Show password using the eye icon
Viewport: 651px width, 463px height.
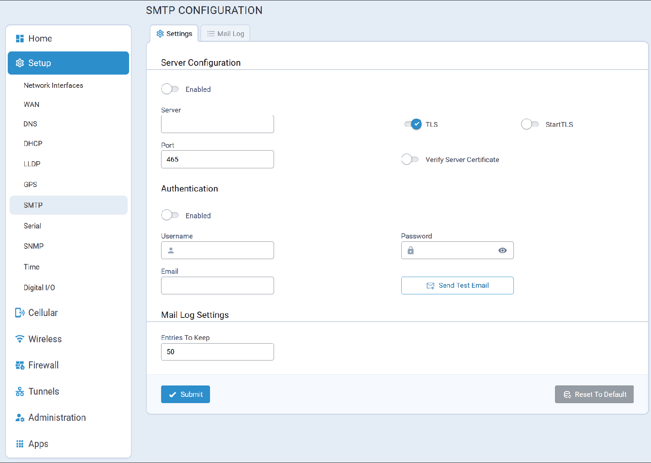tap(502, 251)
